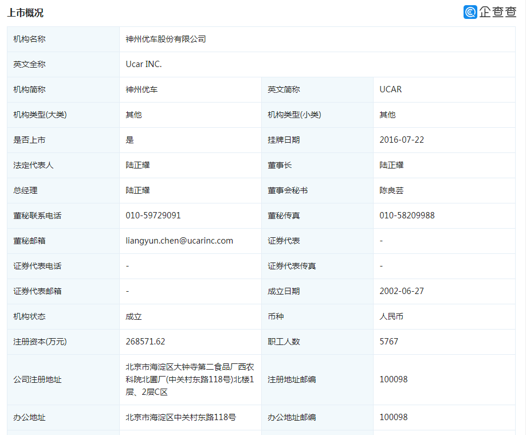Click the 机构类型(大类) label
Viewport: 526px width, 435px height.
pyautogui.click(x=40, y=115)
